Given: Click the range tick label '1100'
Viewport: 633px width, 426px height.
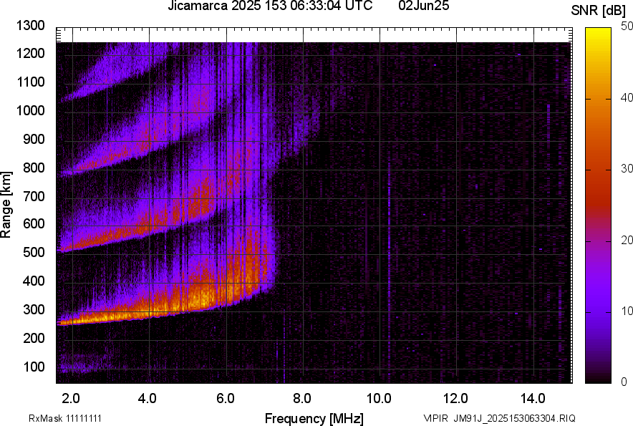Looking at the screenshot, I should tap(30, 82).
